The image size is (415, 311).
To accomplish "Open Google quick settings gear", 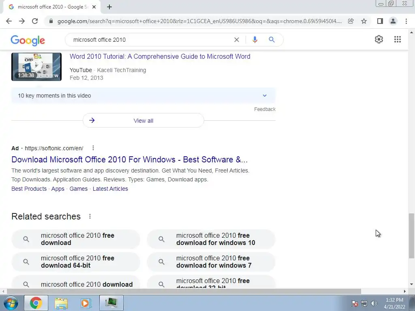I will coord(379,39).
